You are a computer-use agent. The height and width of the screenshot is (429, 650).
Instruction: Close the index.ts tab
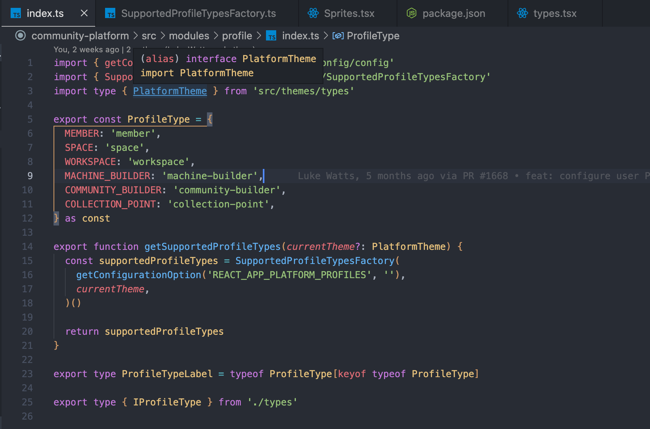84,13
